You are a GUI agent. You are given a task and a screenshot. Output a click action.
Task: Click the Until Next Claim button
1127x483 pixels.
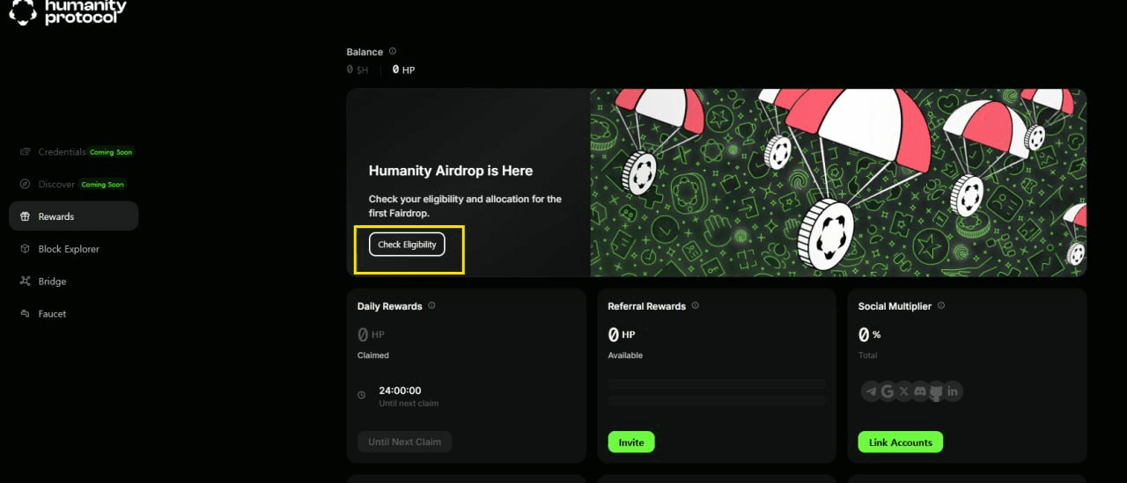click(404, 442)
